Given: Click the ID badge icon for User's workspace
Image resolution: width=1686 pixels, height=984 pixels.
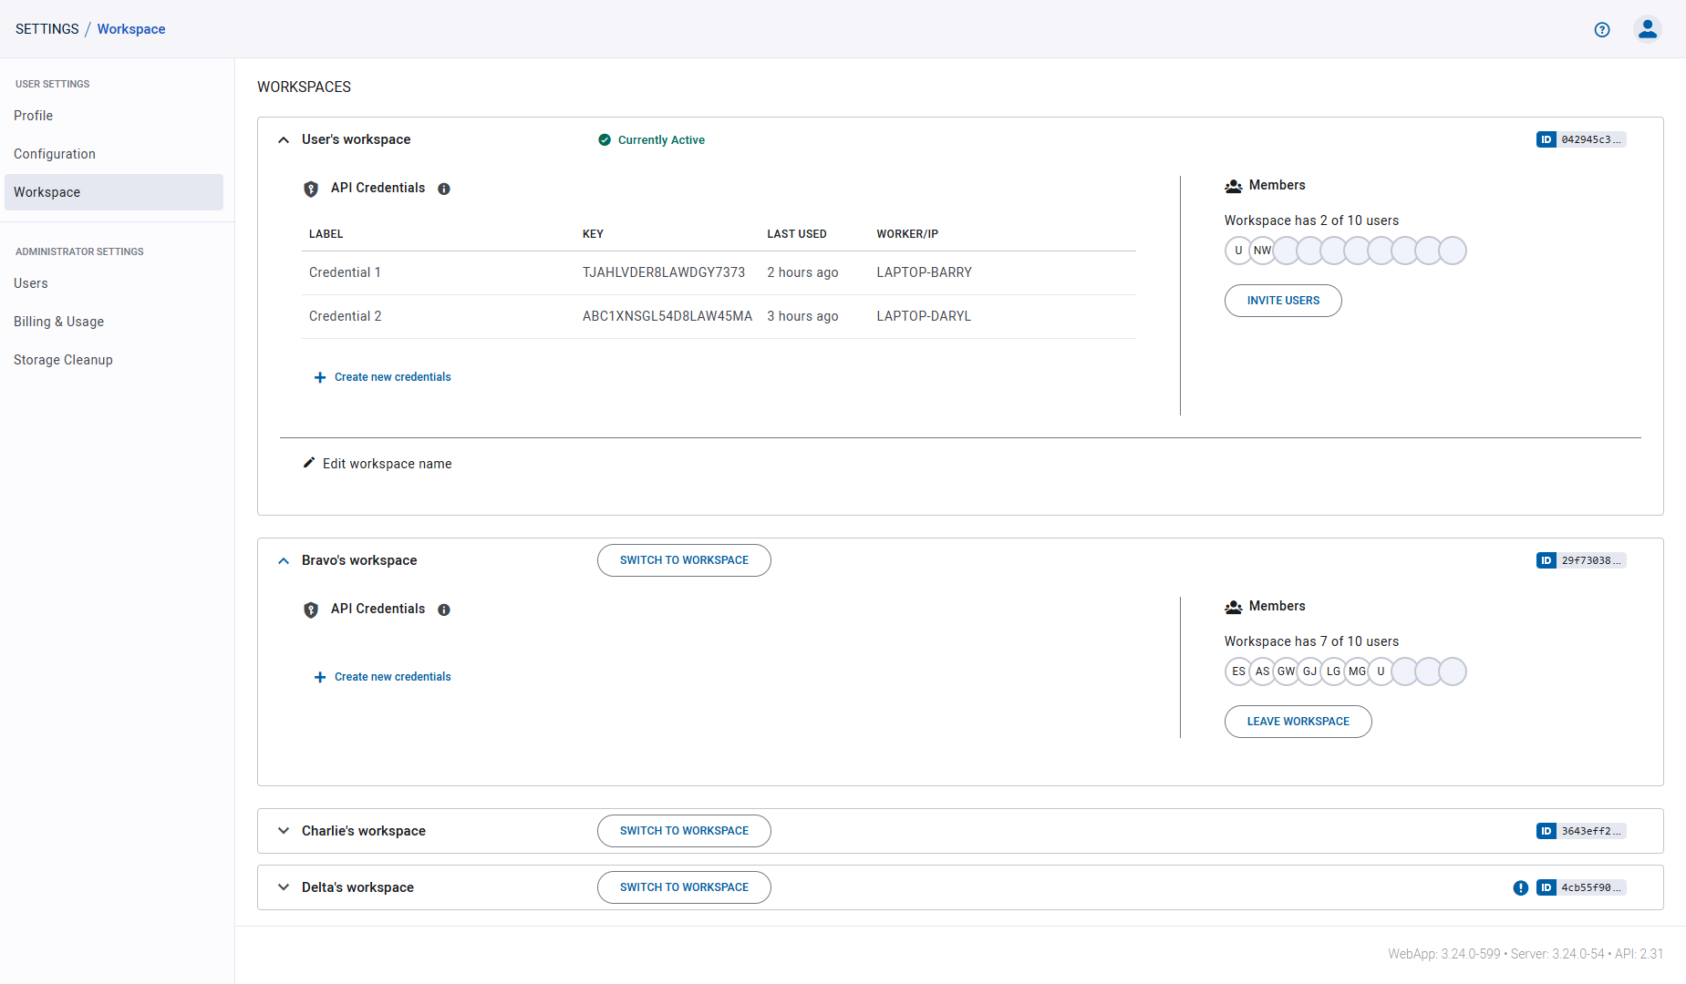Looking at the screenshot, I should pyautogui.click(x=1546, y=138).
